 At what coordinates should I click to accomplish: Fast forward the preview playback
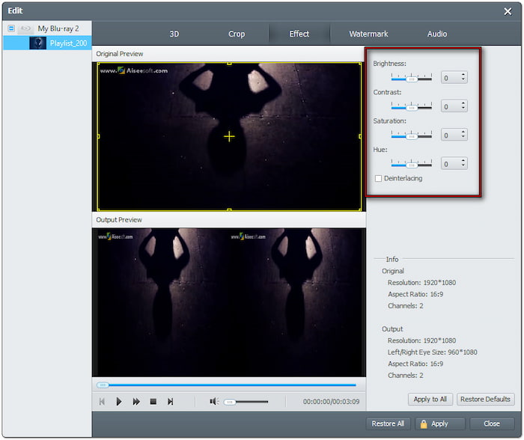[x=136, y=401]
